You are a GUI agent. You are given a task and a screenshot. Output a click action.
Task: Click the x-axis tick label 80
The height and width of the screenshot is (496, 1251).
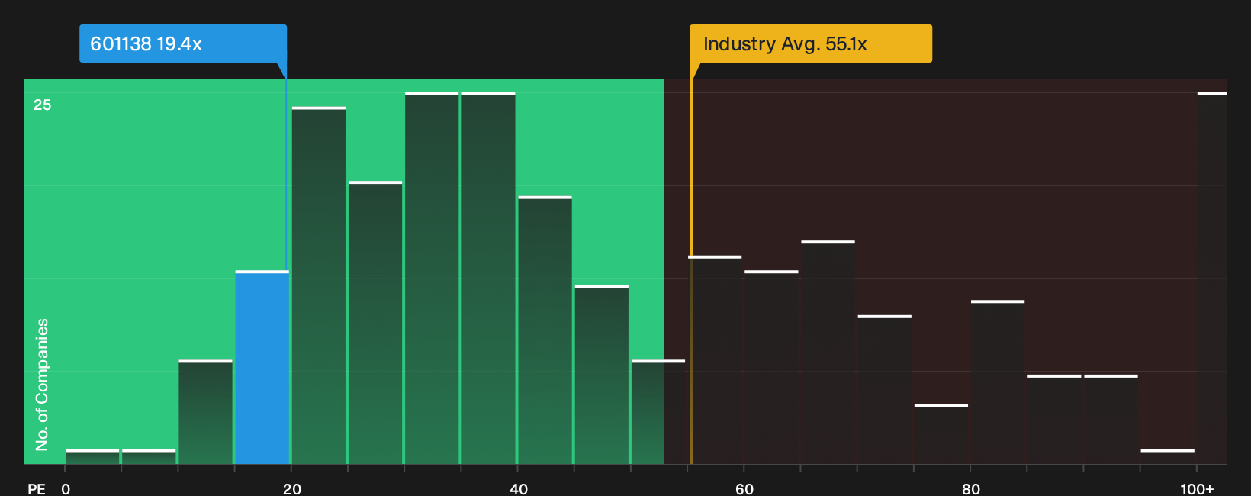(971, 489)
